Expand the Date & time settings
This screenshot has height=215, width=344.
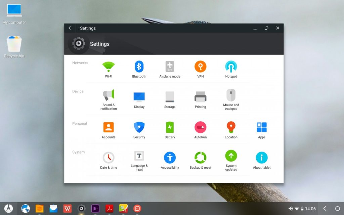pos(109,157)
